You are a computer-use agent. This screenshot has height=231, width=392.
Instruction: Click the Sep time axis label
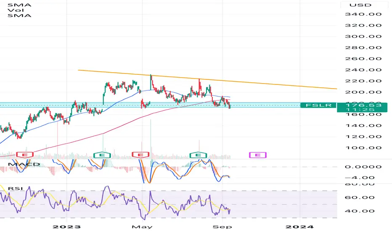point(222,227)
